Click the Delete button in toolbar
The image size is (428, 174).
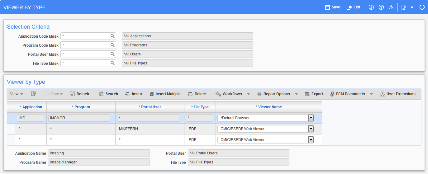[197, 94]
